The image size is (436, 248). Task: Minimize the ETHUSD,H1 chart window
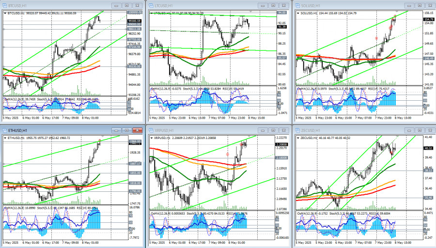[x=116, y=130]
